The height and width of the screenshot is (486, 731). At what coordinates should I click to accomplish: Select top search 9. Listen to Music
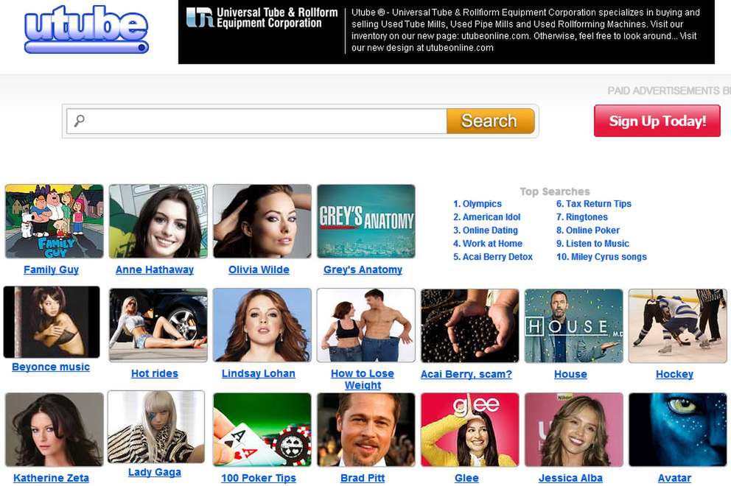592,243
